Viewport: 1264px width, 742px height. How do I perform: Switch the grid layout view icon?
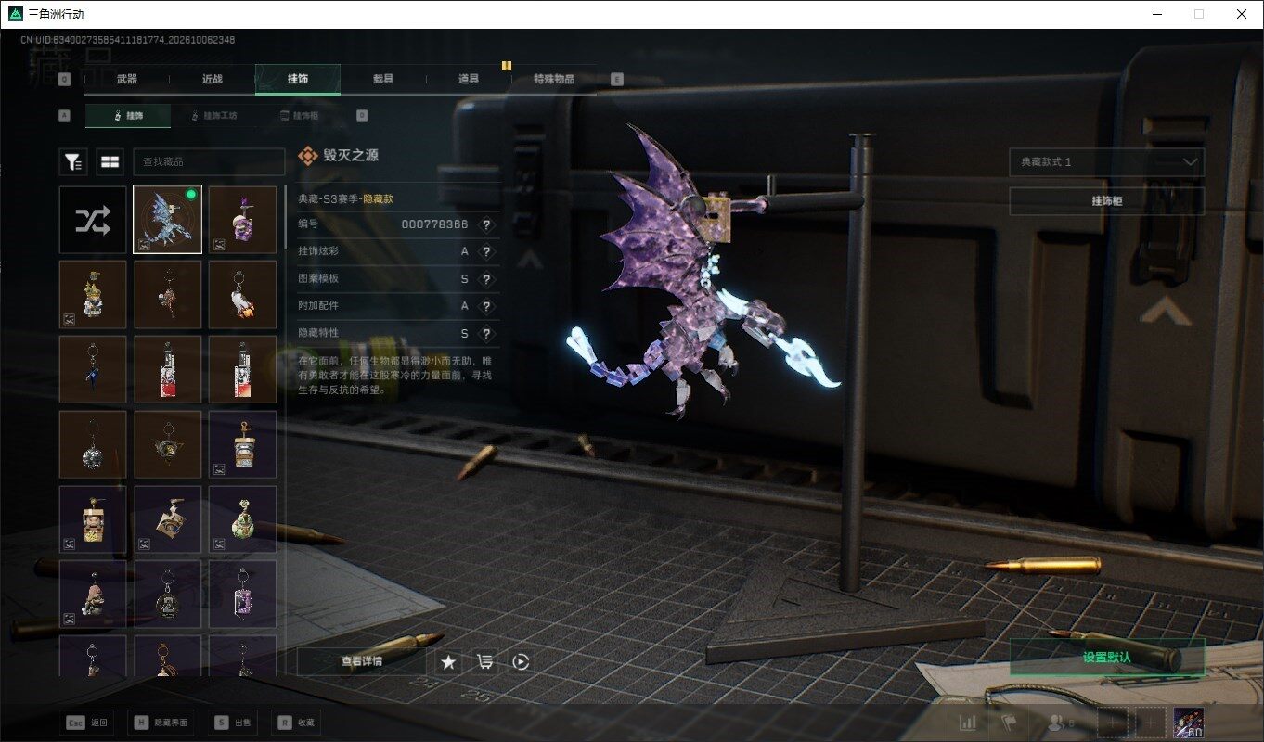pyautogui.click(x=110, y=161)
